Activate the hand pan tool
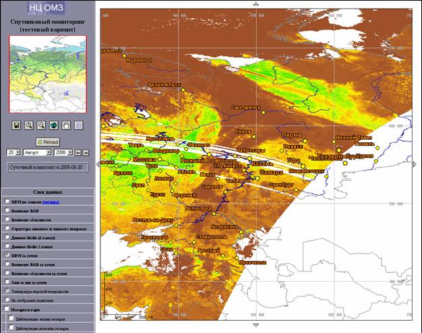Screen dimensions: 422x333 coord(65,125)
